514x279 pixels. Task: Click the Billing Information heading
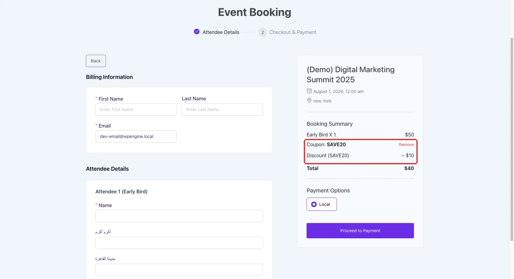point(109,77)
